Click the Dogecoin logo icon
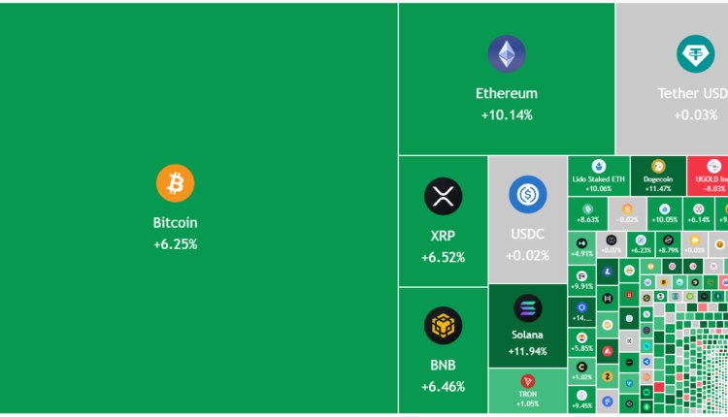 (658, 166)
